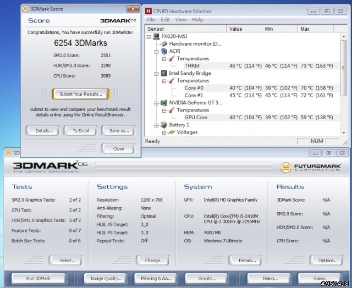Select the ACPI chip icon
The image size is (352, 288).
coord(164,51)
